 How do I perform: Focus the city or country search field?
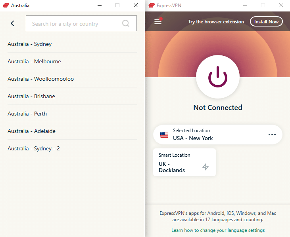[81, 23]
